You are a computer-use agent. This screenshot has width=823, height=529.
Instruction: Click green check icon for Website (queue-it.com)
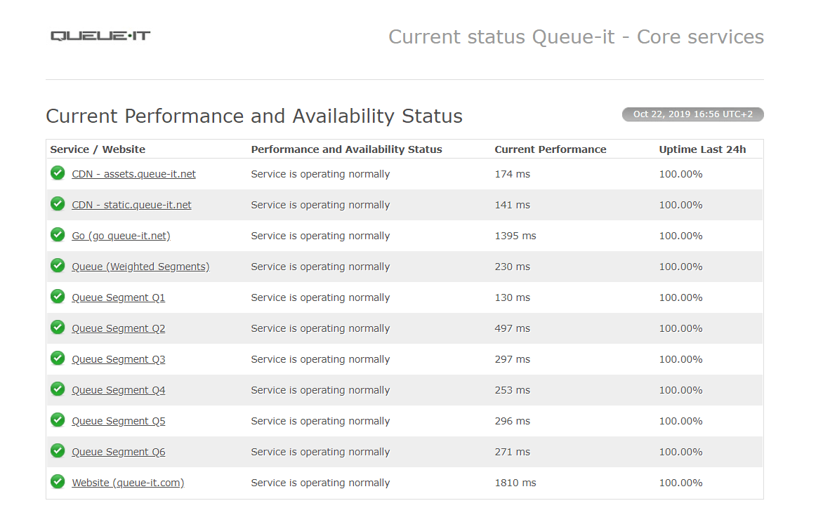pyautogui.click(x=58, y=481)
